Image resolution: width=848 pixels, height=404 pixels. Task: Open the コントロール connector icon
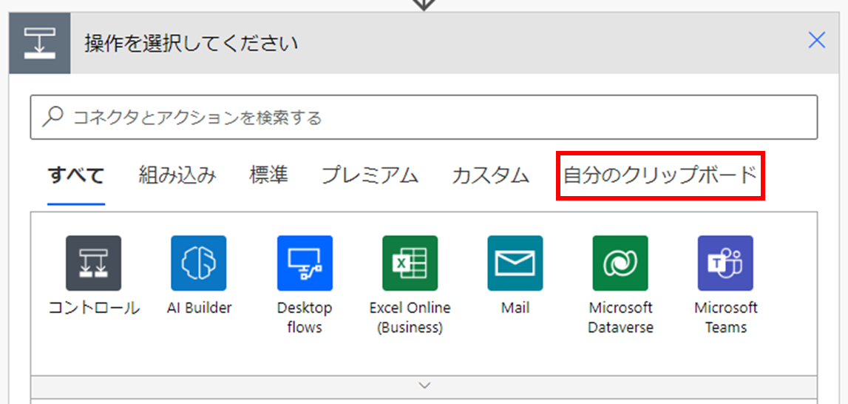(94, 263)
